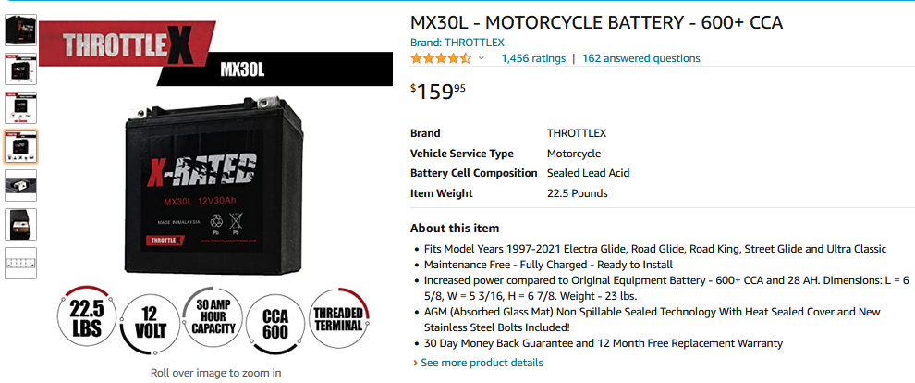This screenshot has height=383, width=915.
Task: Expand the ratings breakdown chevron
Action: (482, 58)
